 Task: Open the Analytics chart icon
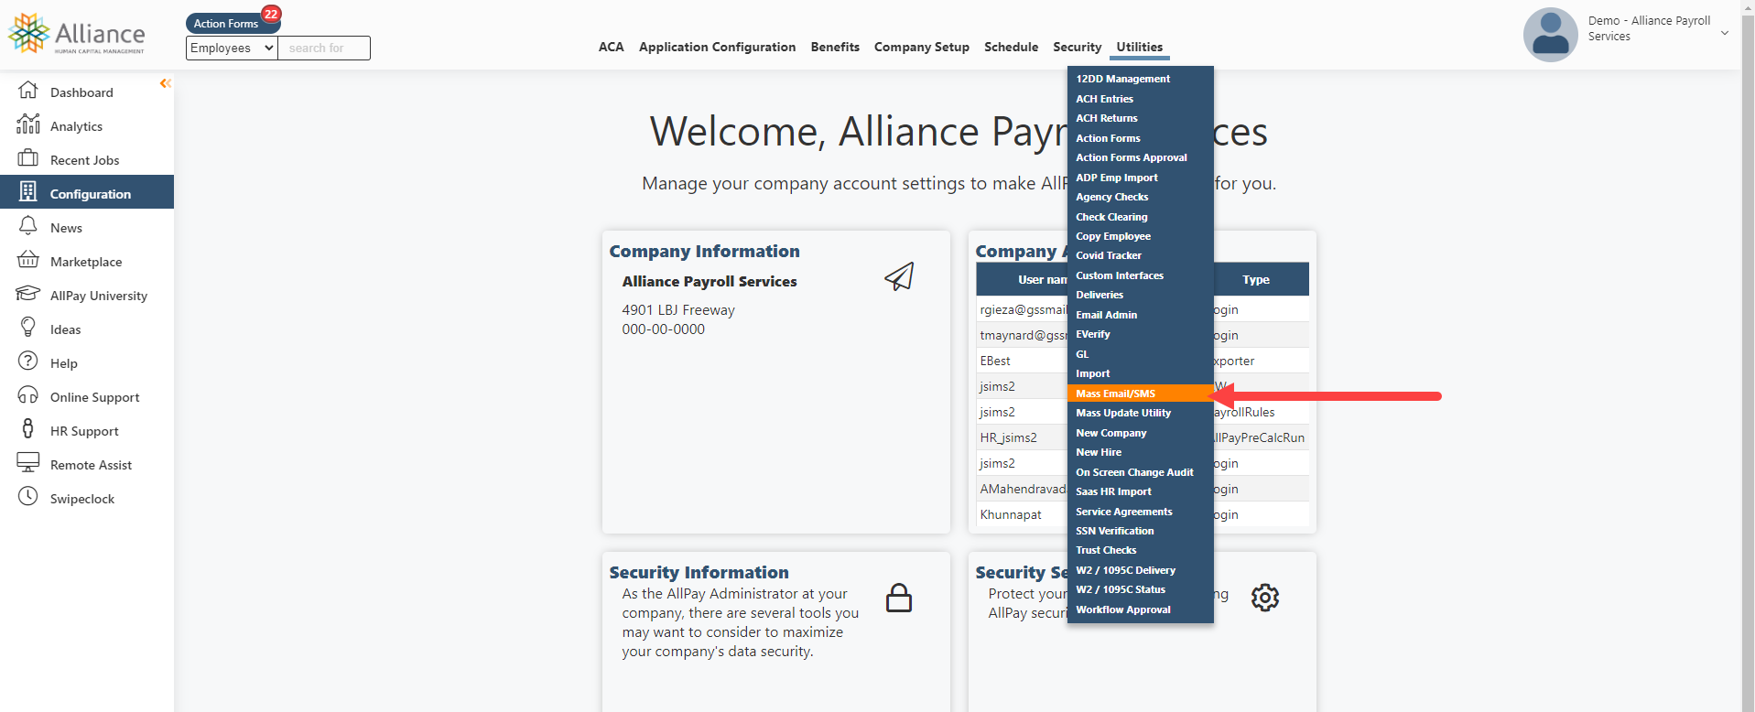[x=28, y=124]
